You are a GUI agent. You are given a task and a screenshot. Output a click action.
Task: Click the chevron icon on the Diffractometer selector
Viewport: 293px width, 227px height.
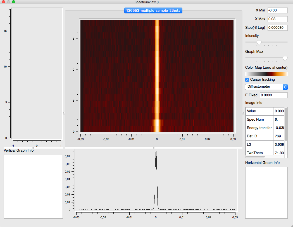point(285,87)
